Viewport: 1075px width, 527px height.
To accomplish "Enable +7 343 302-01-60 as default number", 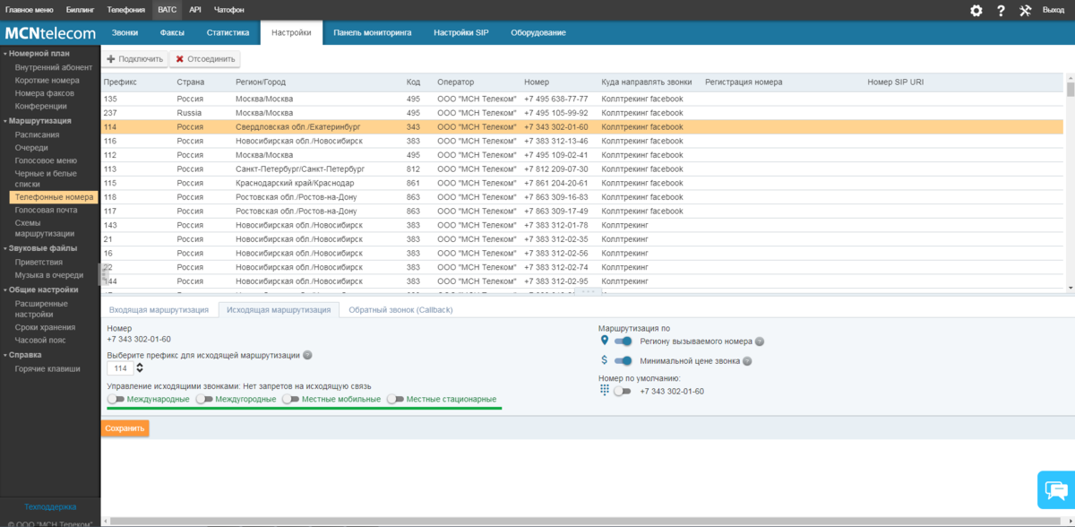I will point(623,391).
